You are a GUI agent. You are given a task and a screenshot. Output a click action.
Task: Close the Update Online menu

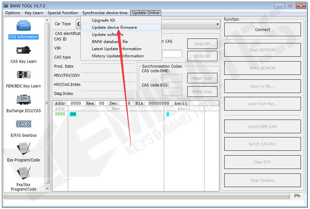coord(146,13)
